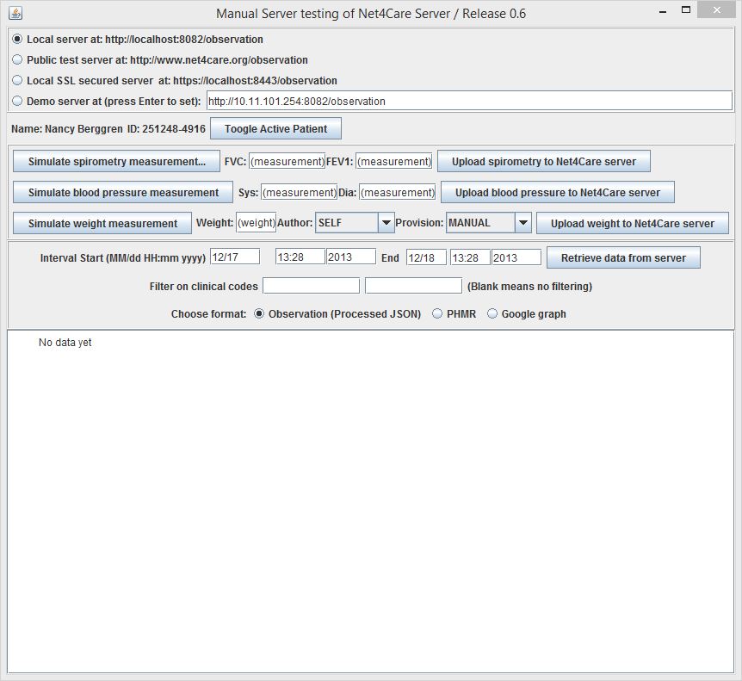
Task: Select the Demo server radio button
Action: point(18,101)
